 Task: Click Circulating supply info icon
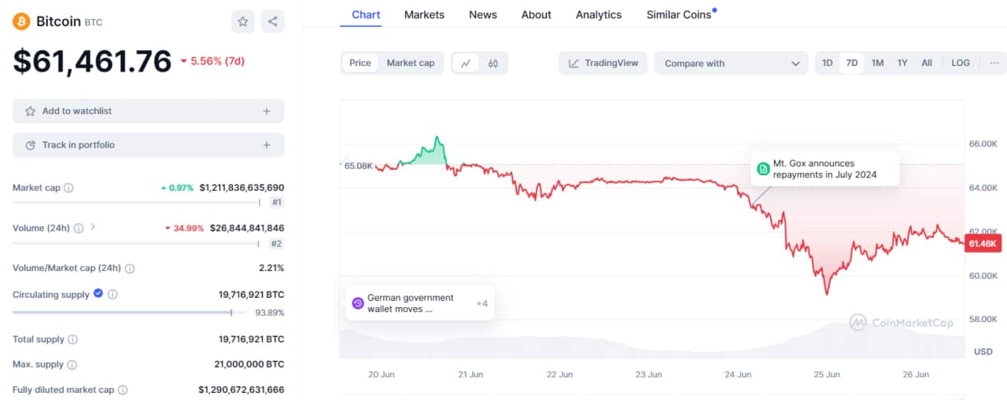[113, 295]
